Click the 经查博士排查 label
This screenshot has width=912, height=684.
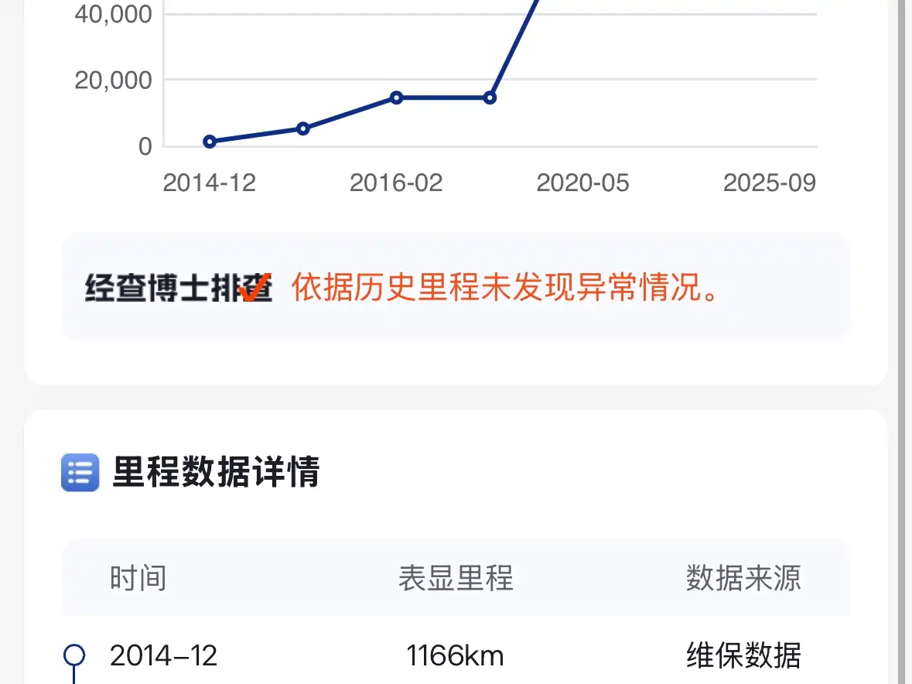(179, 288)
